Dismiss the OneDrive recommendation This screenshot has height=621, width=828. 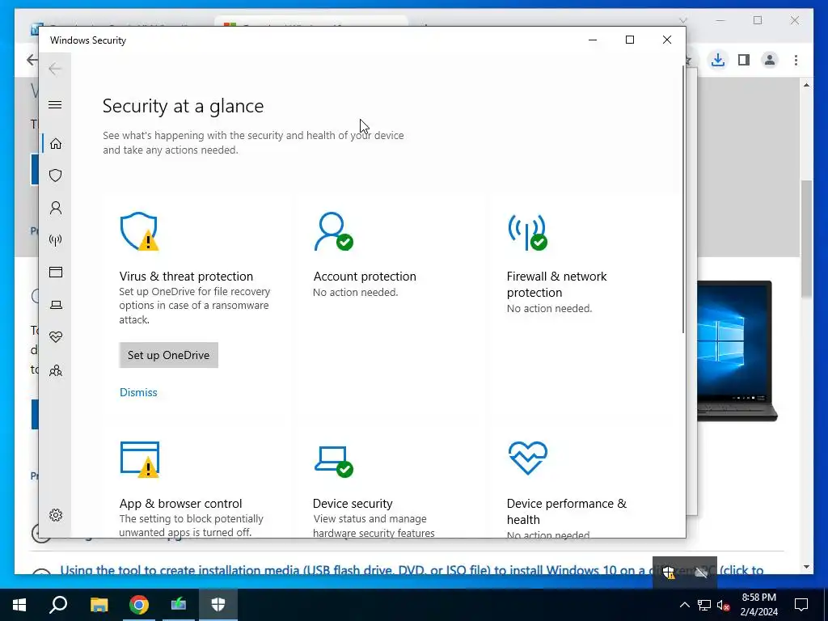point(138,392)
